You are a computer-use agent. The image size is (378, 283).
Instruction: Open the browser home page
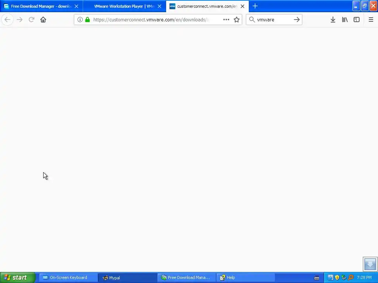click(43, 20)
